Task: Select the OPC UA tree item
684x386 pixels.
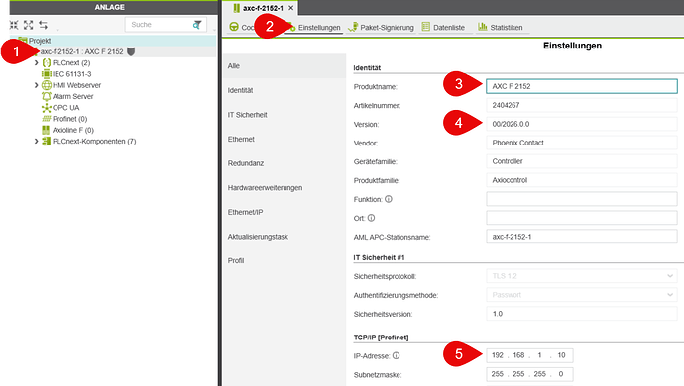Action: pos(65,108)
